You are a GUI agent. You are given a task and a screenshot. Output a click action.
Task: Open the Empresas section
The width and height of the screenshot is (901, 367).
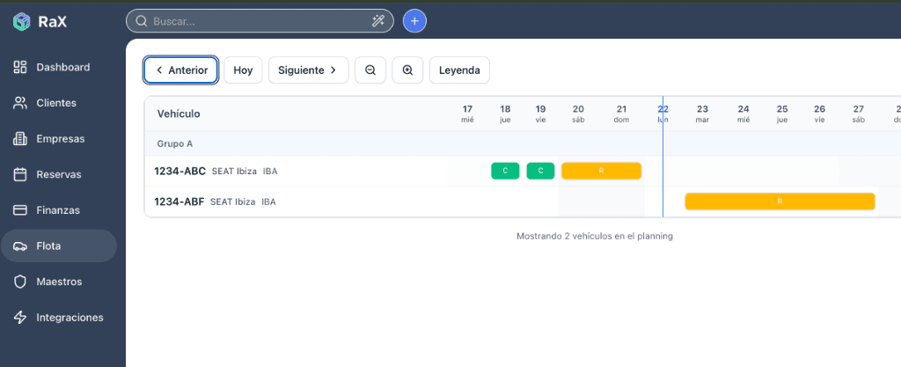pos(60,139)
